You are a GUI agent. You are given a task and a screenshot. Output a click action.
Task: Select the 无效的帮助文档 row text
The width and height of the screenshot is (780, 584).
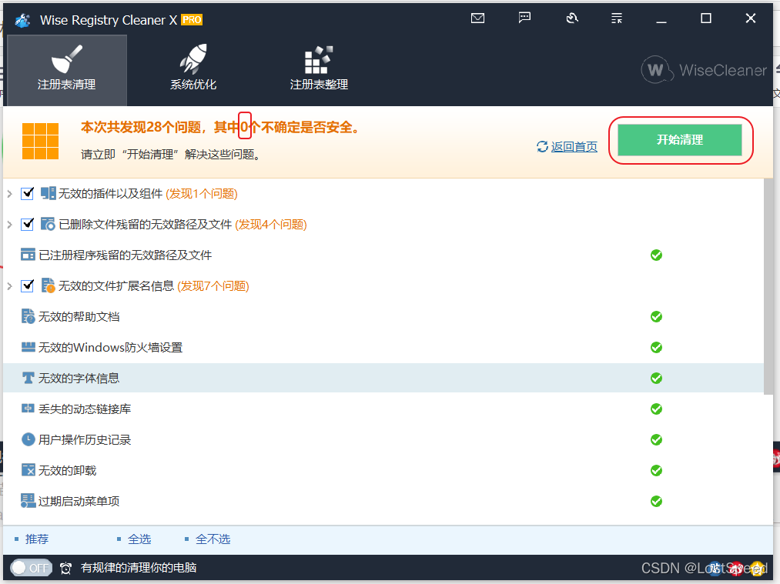[79, 316]
